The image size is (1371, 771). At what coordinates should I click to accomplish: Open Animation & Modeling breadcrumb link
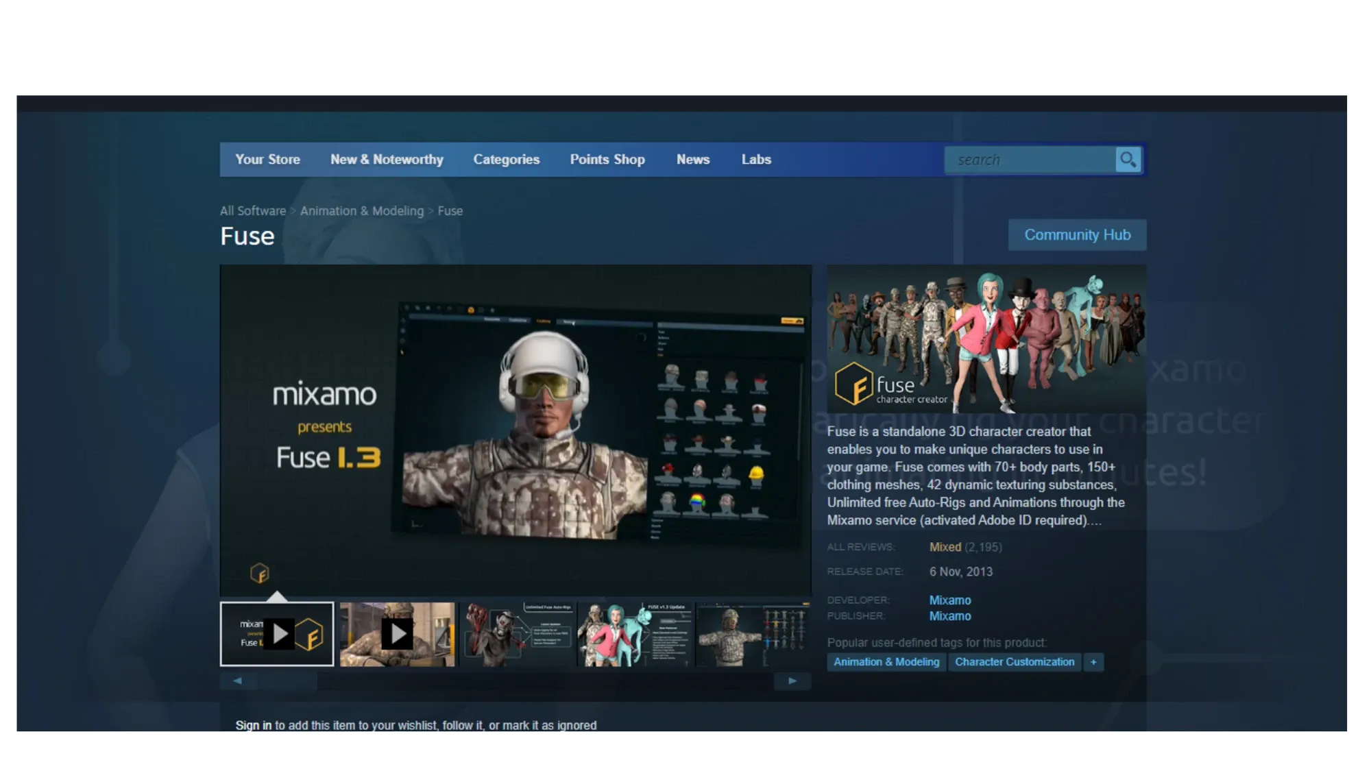(x=362, y=210)
